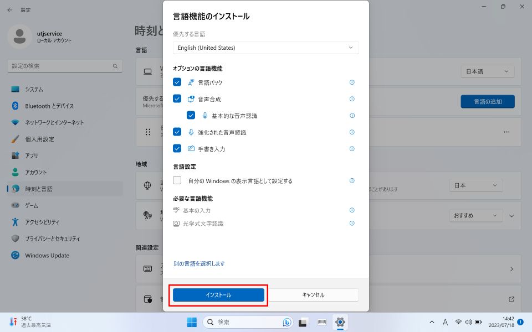Open アカウント settings
This screenshot has height=332, width=532.
tap(65, 173)
